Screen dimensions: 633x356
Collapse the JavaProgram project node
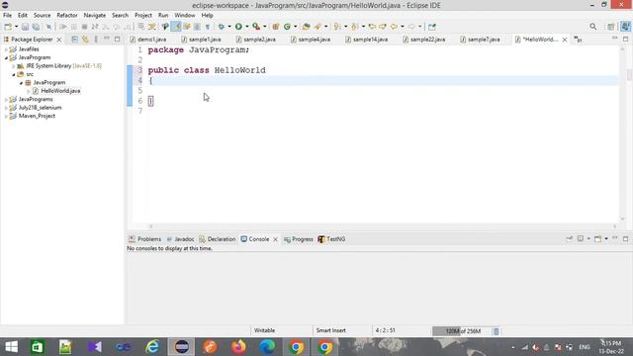(x=6, y=57)
